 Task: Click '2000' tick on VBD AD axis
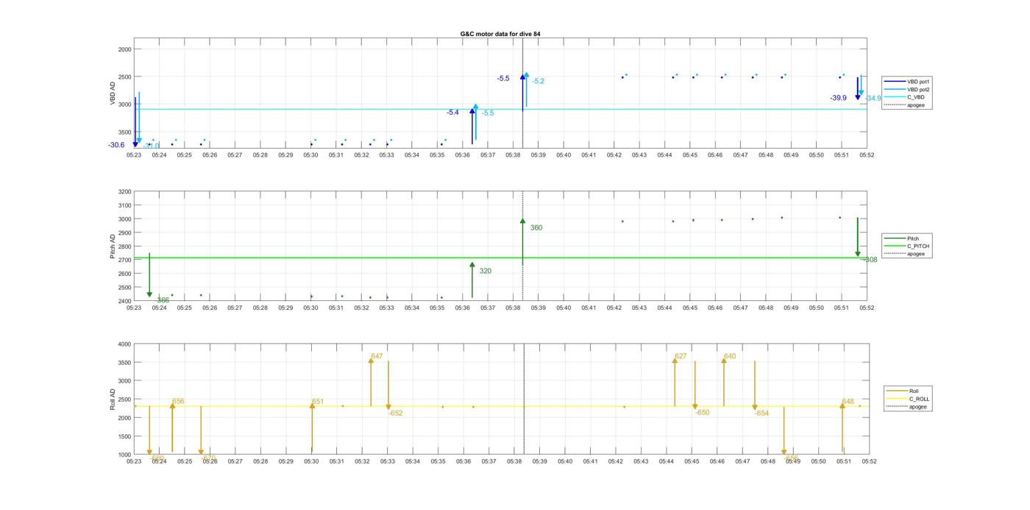(x=124, y=49)
